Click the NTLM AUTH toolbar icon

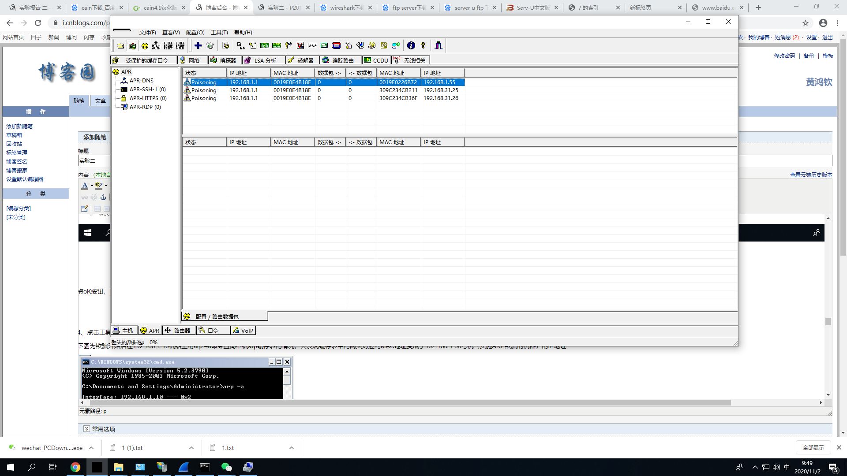click(x=156, y=45)
